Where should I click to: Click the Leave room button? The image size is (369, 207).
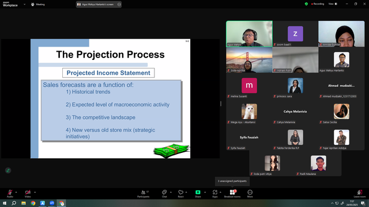360,194
